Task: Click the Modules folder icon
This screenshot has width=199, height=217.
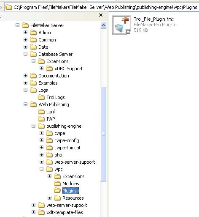Action: (x=57, y=184)
